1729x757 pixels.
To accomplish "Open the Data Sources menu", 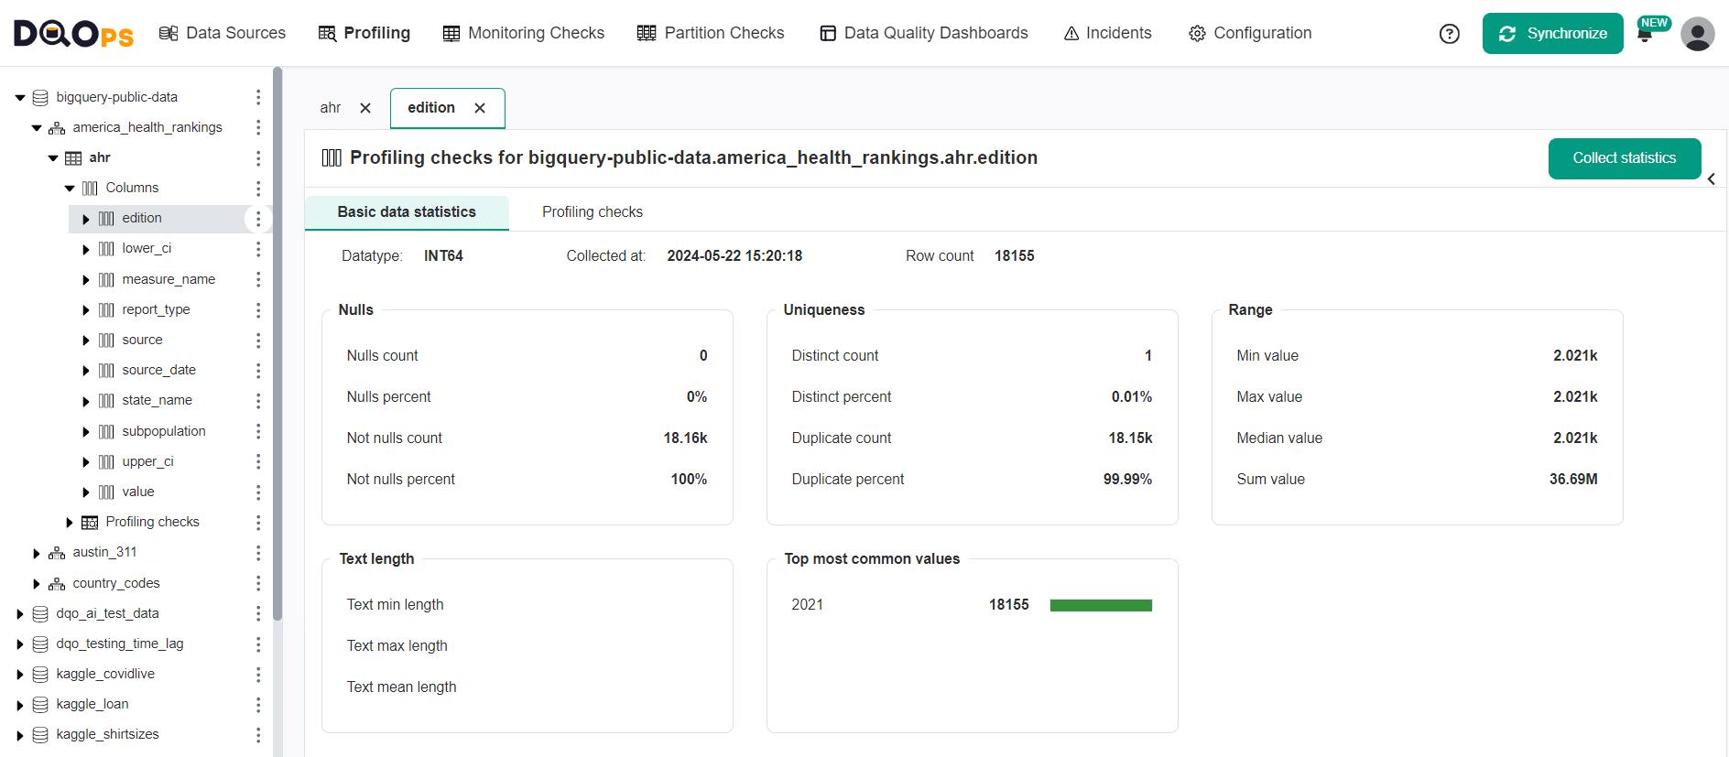I will [222, 33].
